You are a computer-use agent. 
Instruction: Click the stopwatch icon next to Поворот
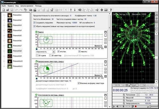pyautogui.click(x=124, y=101)
